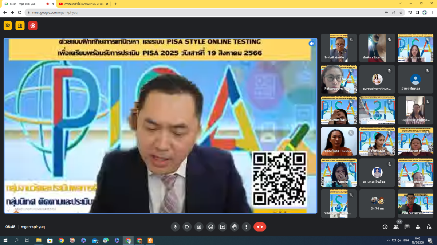Viewport: 437px width, 245px height.
Task: Click the camera permission icon in address bar
Action: (x=386, y=12)
